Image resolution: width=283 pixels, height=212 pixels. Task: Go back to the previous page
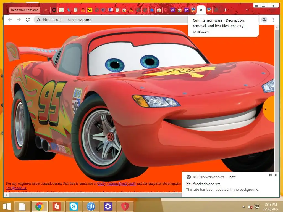pos(10,20)
